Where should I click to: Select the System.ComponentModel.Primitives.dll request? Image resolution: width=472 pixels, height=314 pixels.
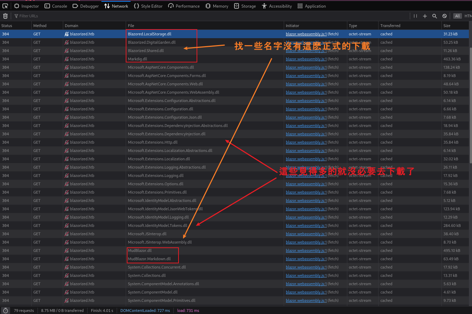click(x=234, y=300)
